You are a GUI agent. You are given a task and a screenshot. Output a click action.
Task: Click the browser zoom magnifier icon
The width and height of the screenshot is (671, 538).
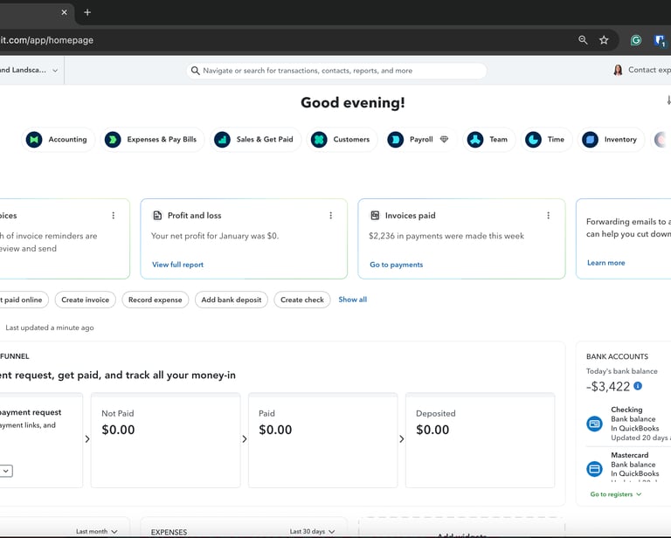click(x=583, y=40)
